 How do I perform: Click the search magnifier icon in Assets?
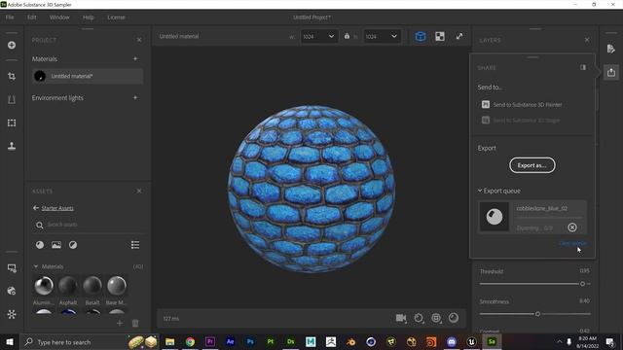click(39, 225)
